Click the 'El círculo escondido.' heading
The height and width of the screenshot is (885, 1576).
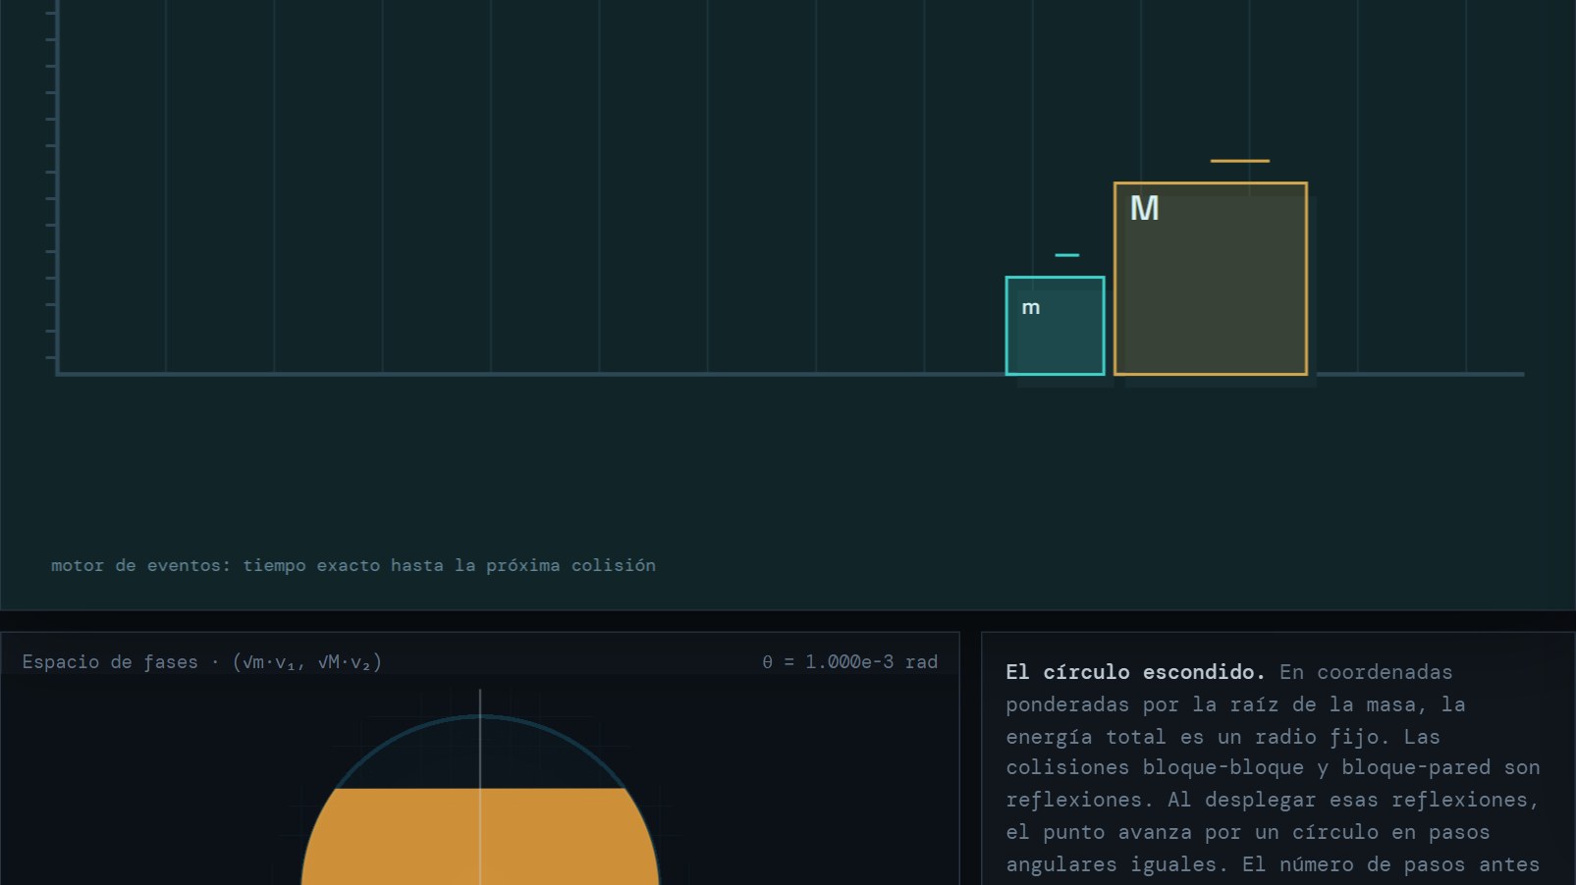pos(1135,672)
